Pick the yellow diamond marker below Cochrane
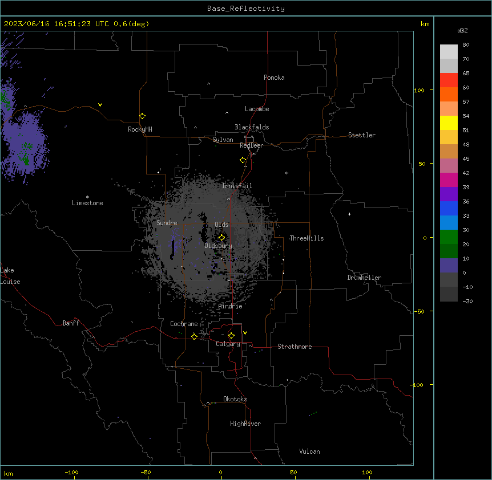The height and width of the screenshot is (480, 492). pos(194,337)
